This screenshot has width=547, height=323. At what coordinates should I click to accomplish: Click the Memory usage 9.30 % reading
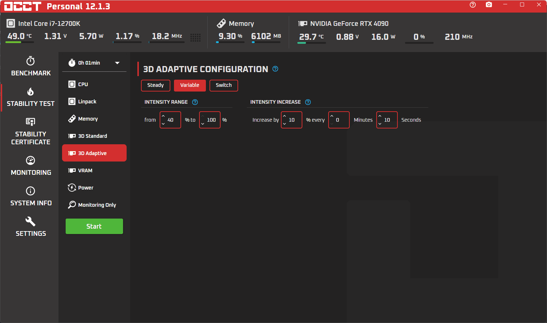pos(230,36)
